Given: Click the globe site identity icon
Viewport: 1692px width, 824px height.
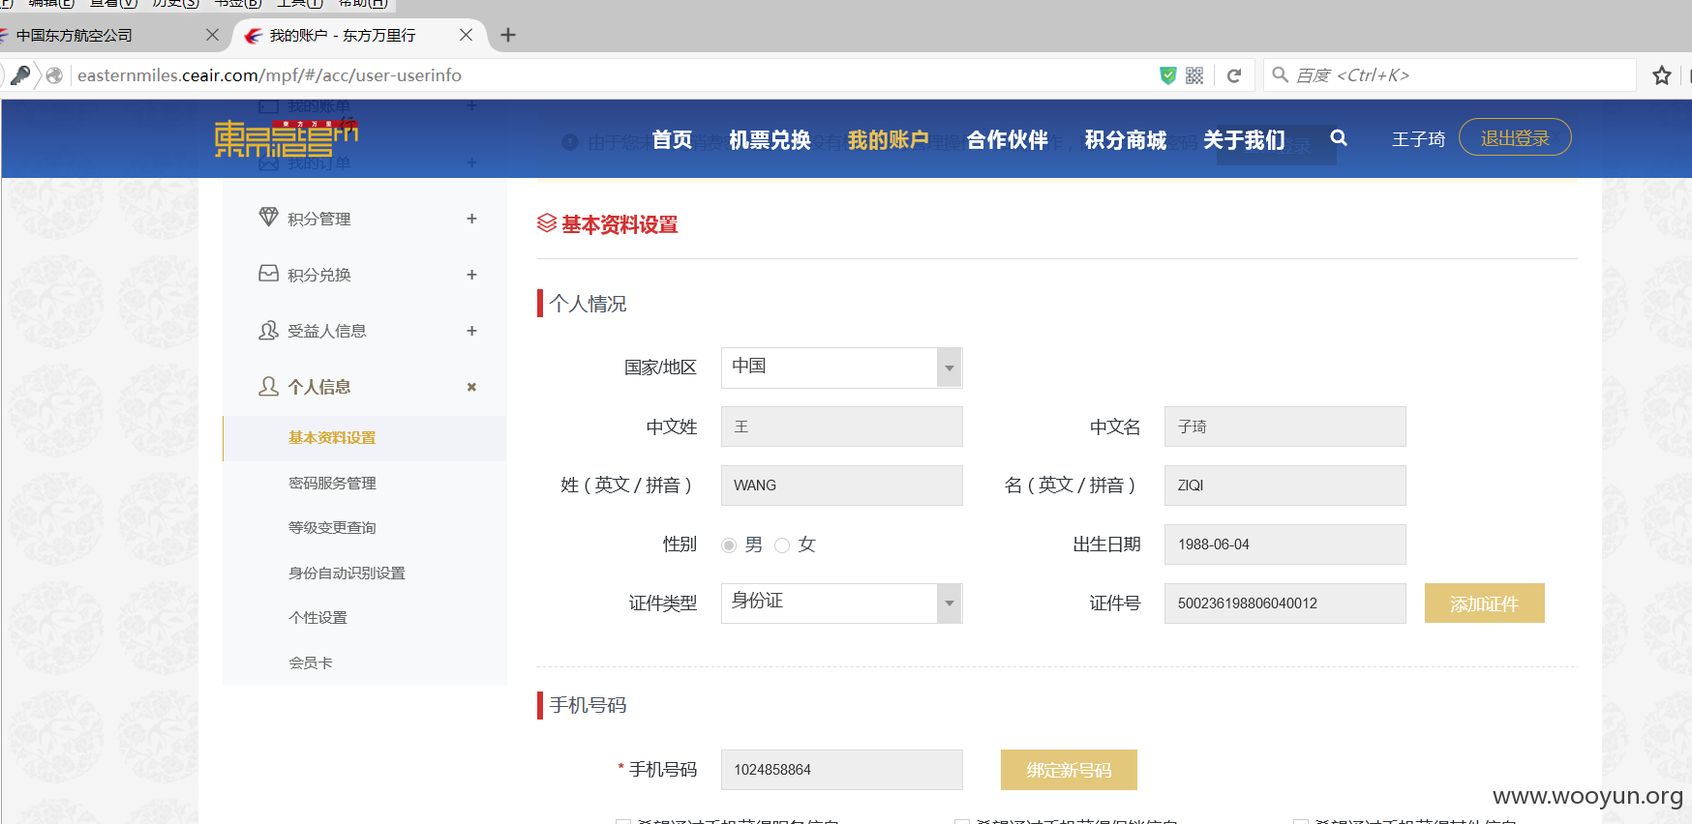Looking at the screenshot, I should point(54,74).
